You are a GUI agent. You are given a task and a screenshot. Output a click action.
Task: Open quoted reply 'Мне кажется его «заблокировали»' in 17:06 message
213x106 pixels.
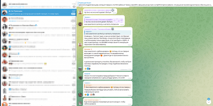point(108,86)
